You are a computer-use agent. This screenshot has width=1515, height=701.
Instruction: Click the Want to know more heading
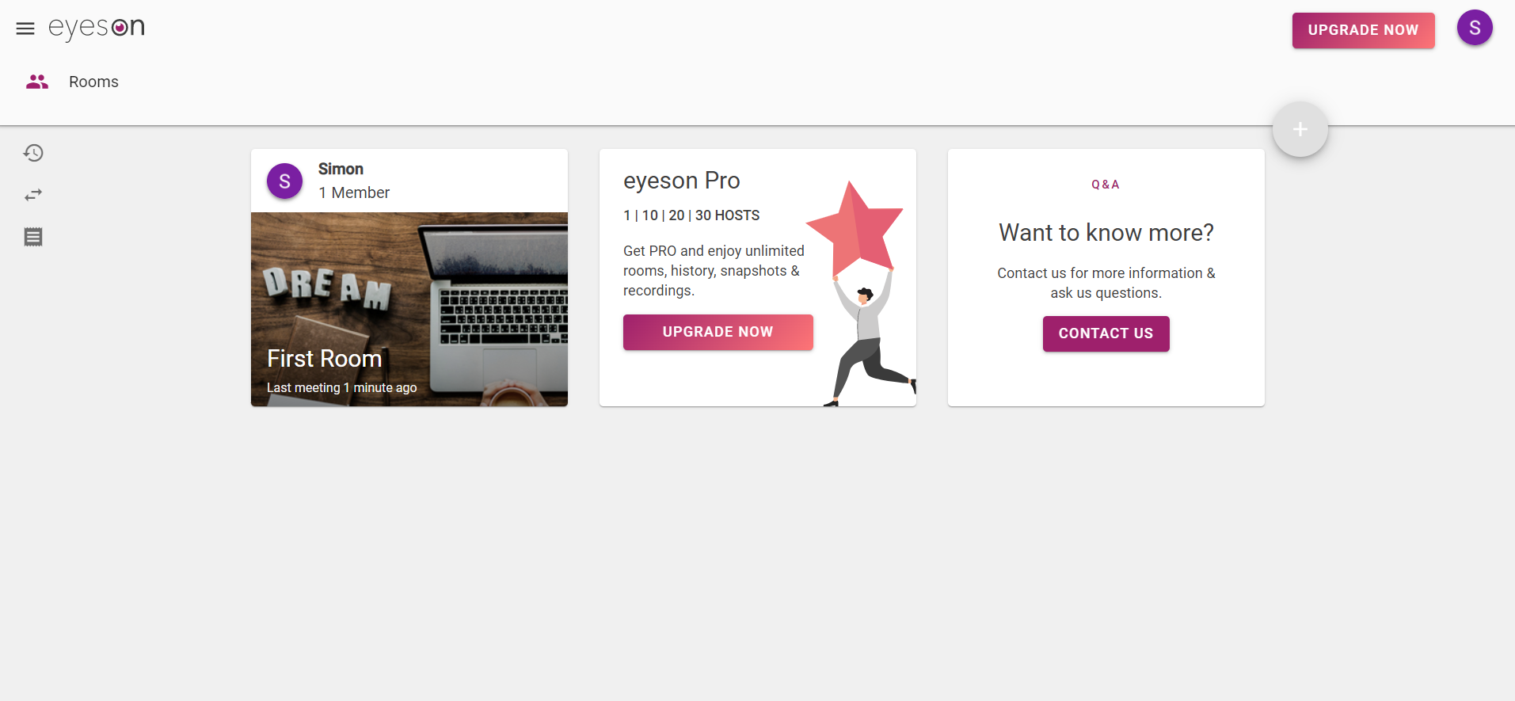pyautogui.click(x=1106, y=232)
